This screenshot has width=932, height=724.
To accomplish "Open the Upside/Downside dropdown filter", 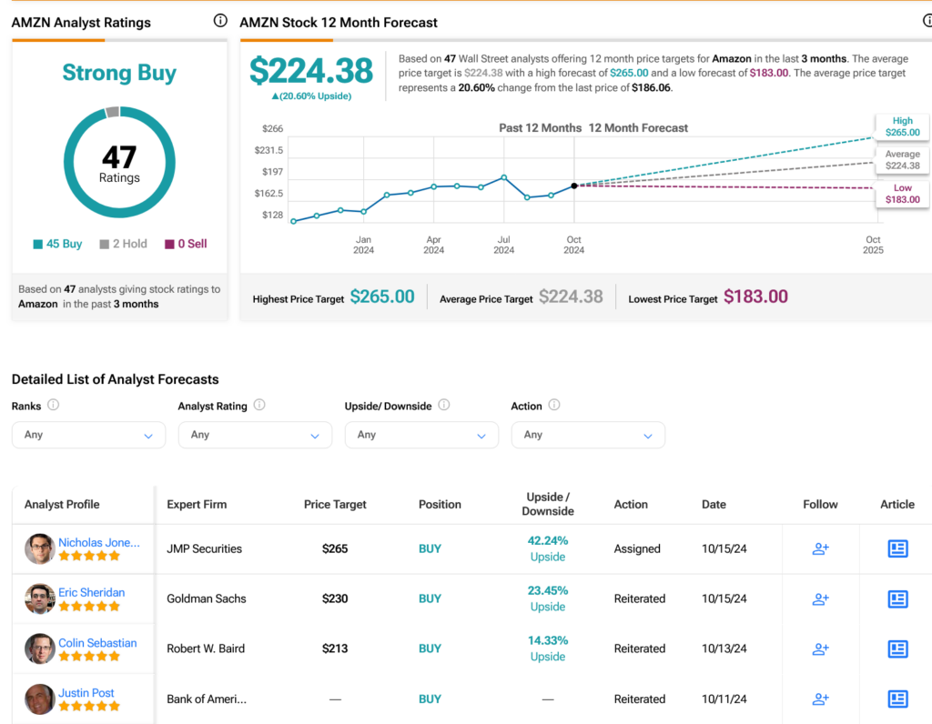I will pyautogui.click(x=421, y=435).
